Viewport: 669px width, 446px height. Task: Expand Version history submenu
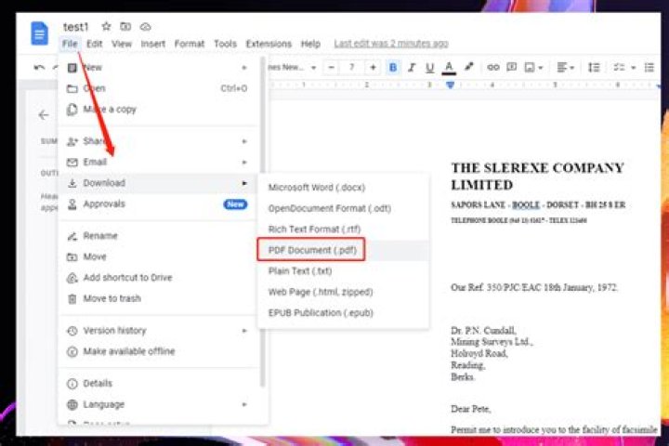[158, 331]
